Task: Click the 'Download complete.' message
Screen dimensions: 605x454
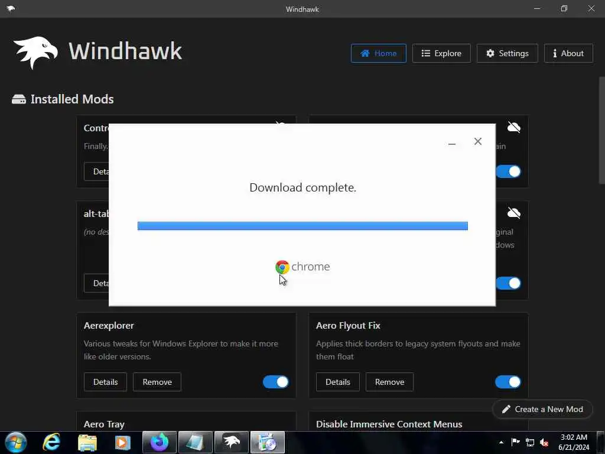Action: tap(302, 187)
